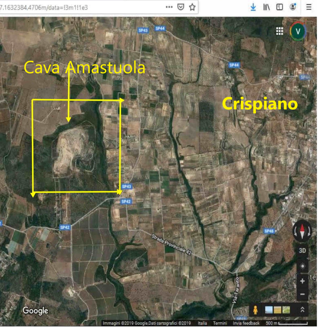Open the Google apps grid
Screen dimensions: 328x328
(x=279, y=31)
